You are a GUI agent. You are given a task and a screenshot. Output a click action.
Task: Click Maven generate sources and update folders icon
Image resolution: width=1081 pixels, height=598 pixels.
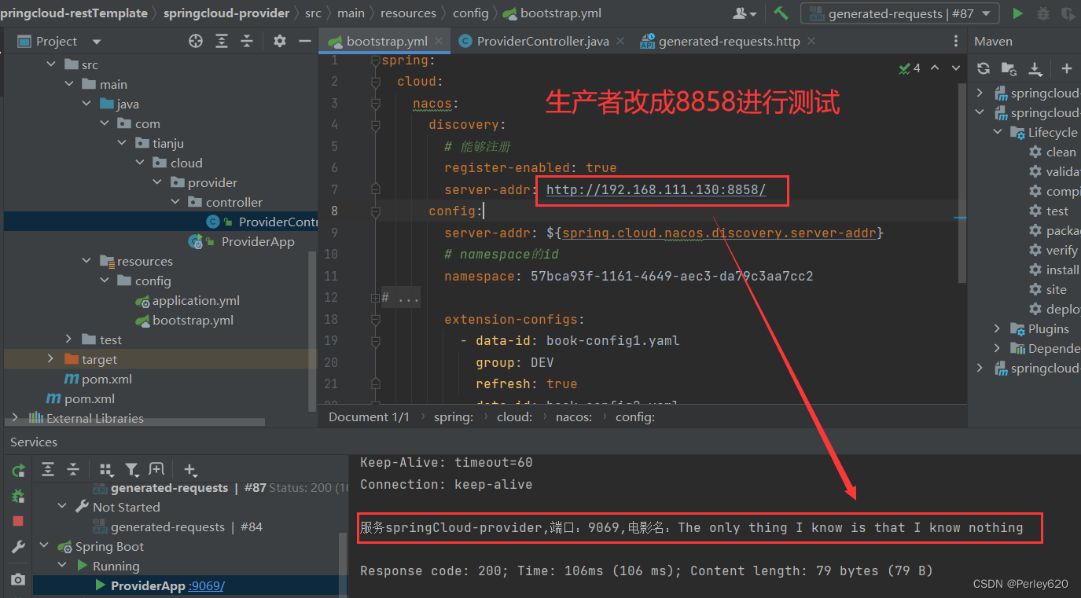[1009, 68]
